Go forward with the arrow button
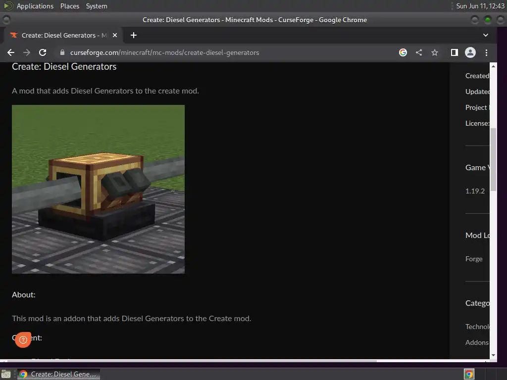 (27, 52)
